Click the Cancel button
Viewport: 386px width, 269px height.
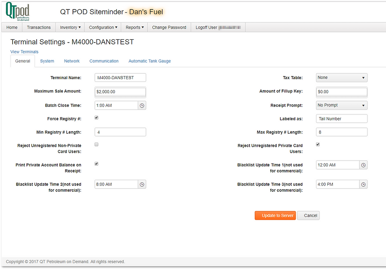(x=308, y=215)
